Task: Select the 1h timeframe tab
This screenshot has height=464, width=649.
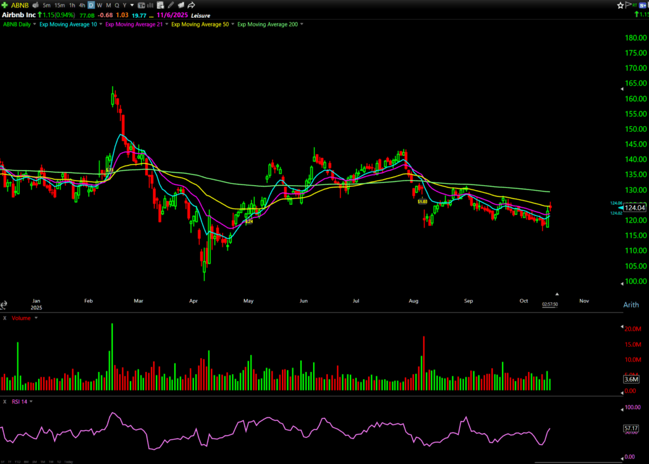Action: click(x=72, y=5)
